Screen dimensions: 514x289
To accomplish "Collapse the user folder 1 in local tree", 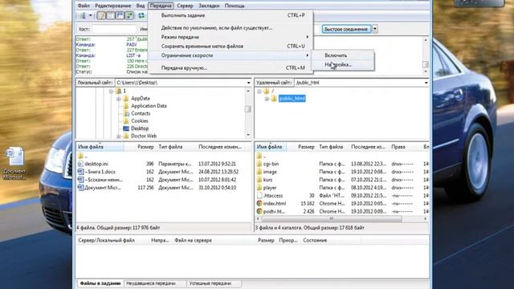I will pyautogui.click(x=111, y=91).
